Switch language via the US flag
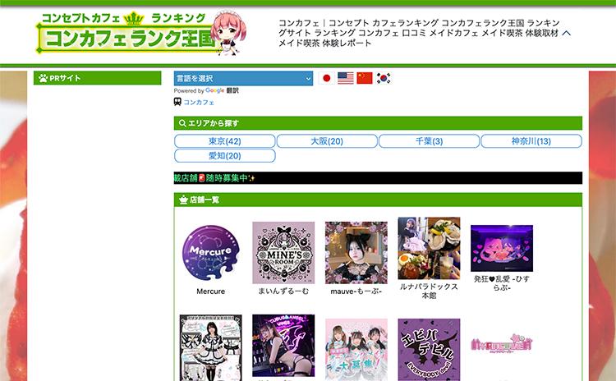Viewport: 616px width, 381px height. pos(345,78)
